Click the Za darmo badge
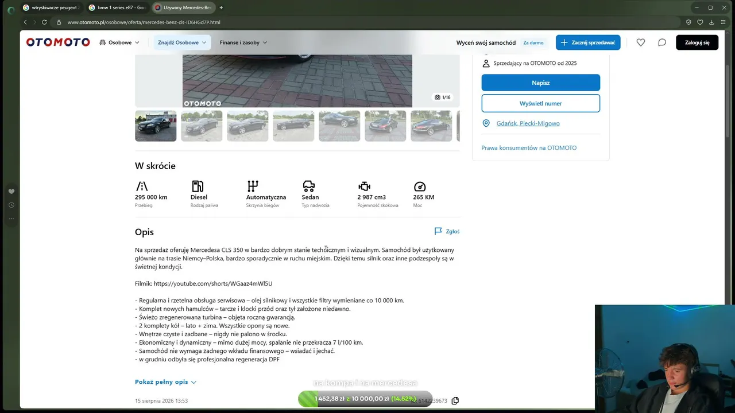The width and height of the screenshot is (735, 413). [x=533, y=42]
